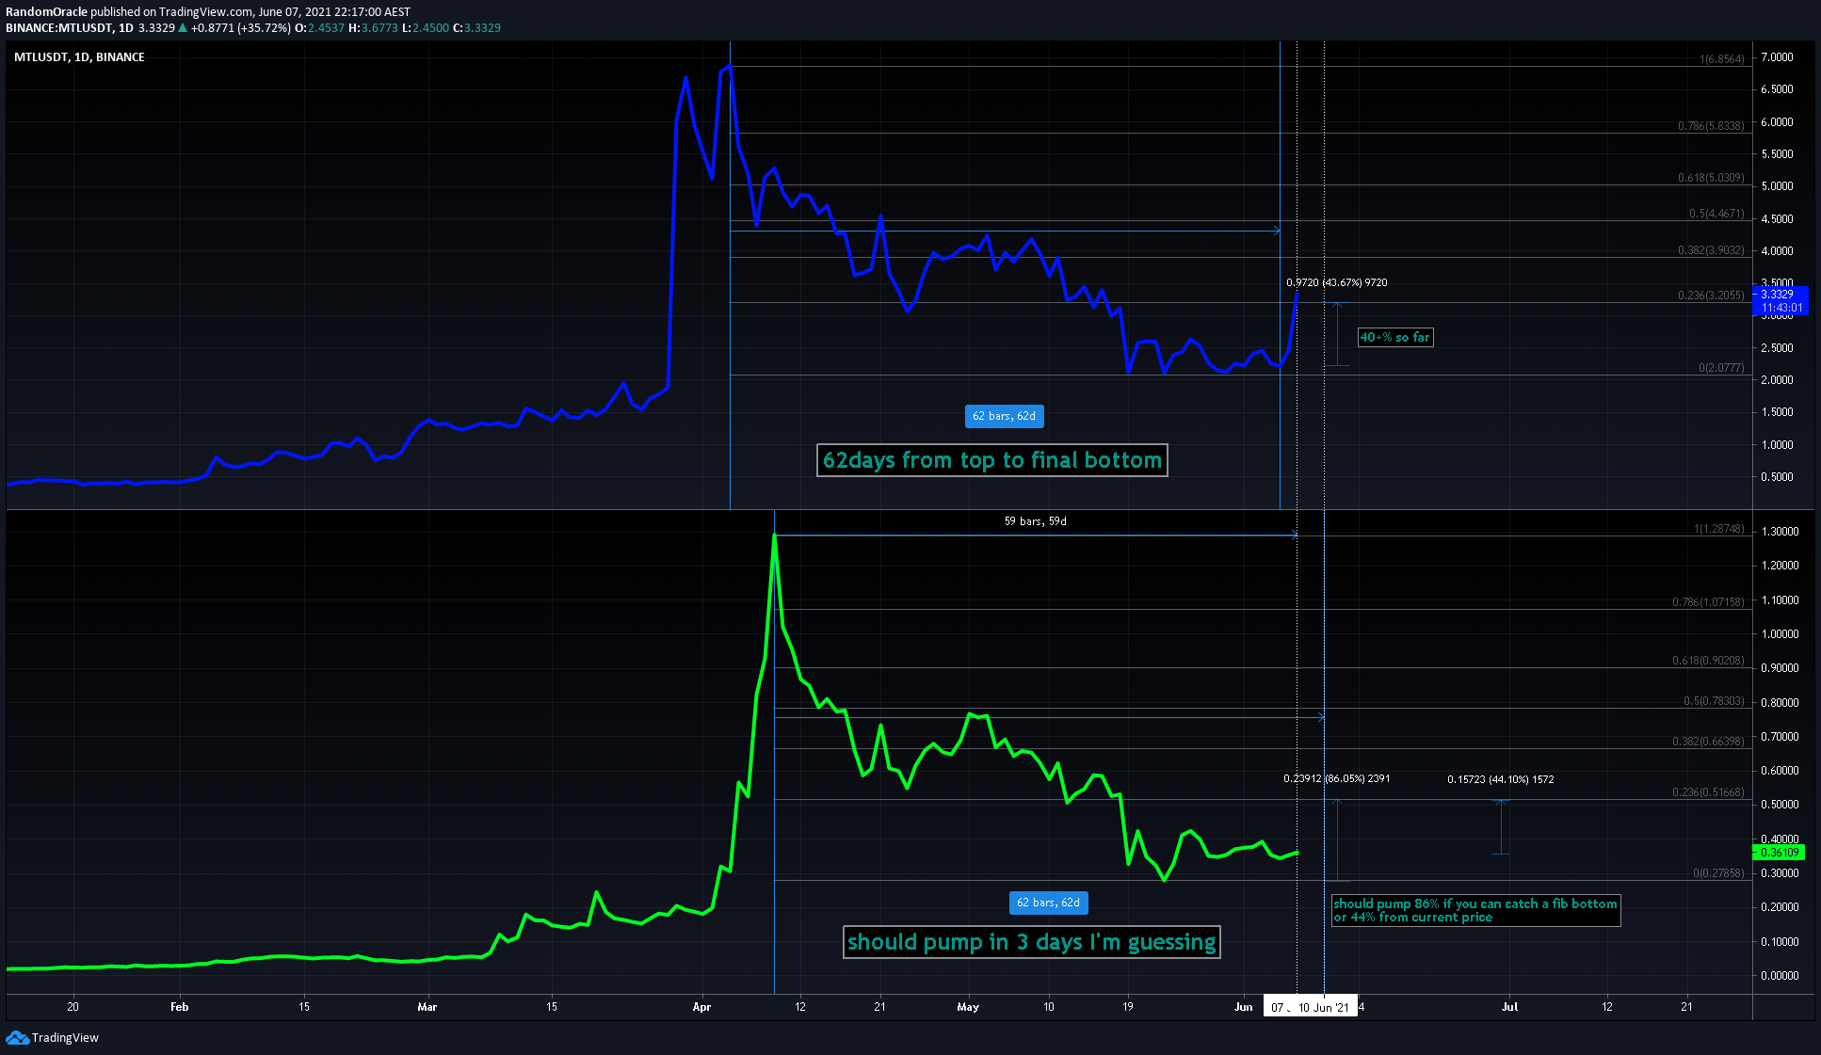Click the 0.382(0.66398) Fibonacci level label
Image resolution: width=1821 pixels, height=1055 pixels.
tap(1708, 742)
